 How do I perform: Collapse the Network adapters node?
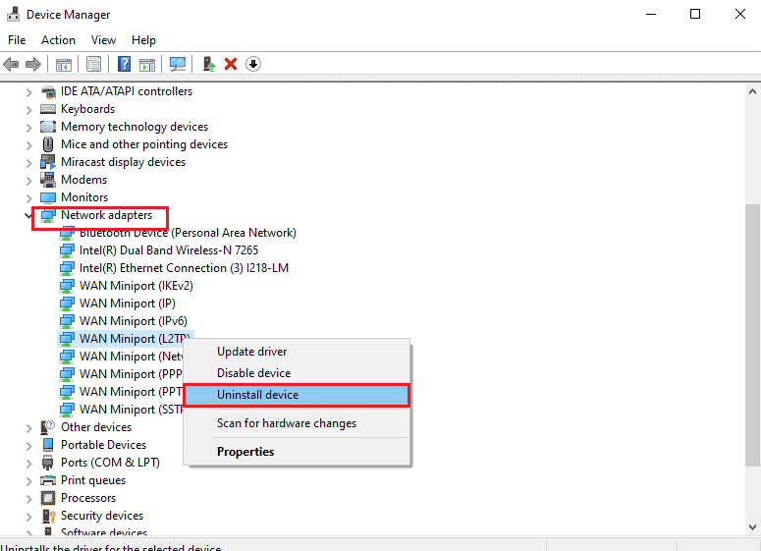28,215
